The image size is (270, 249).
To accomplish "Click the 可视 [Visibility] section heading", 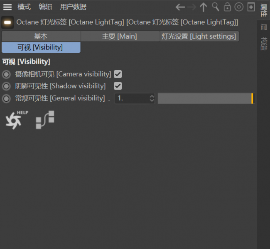I will pos(26,61).
